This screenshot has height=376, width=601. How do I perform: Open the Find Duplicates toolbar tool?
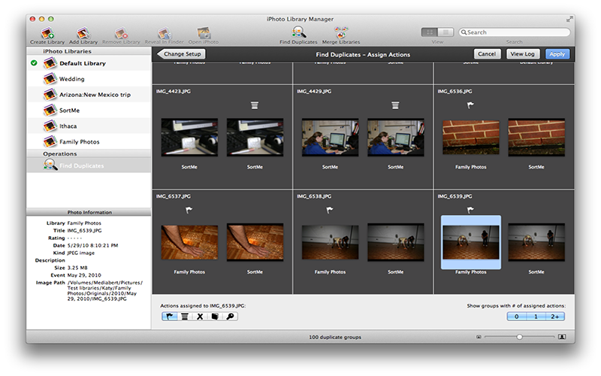(298, 34)
